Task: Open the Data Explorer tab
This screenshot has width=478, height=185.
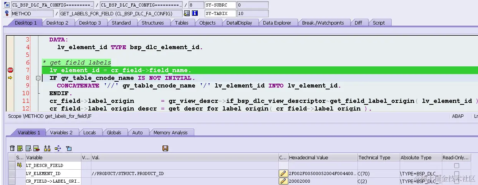Action: (x=277, y=23)
